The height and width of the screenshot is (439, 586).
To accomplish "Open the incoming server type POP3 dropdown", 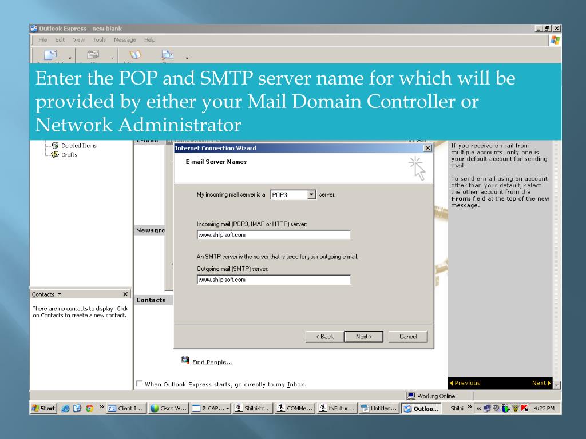I will [x=311, y=194].
